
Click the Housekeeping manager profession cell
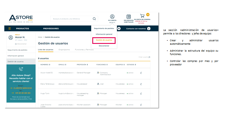click(x=83, y=94)
